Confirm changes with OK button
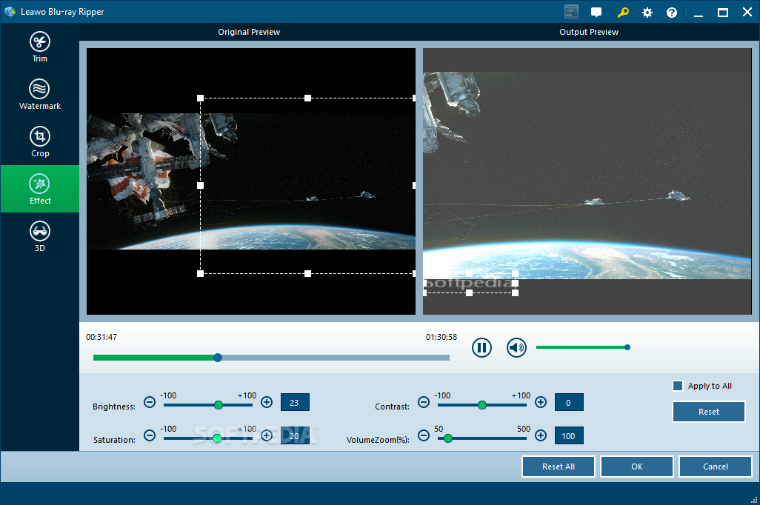Image resolution: width=760 pixels, height=505 pixels. [x=637, y=466]
